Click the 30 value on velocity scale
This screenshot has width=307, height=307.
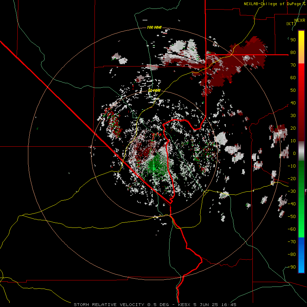[x=293, y=116]
